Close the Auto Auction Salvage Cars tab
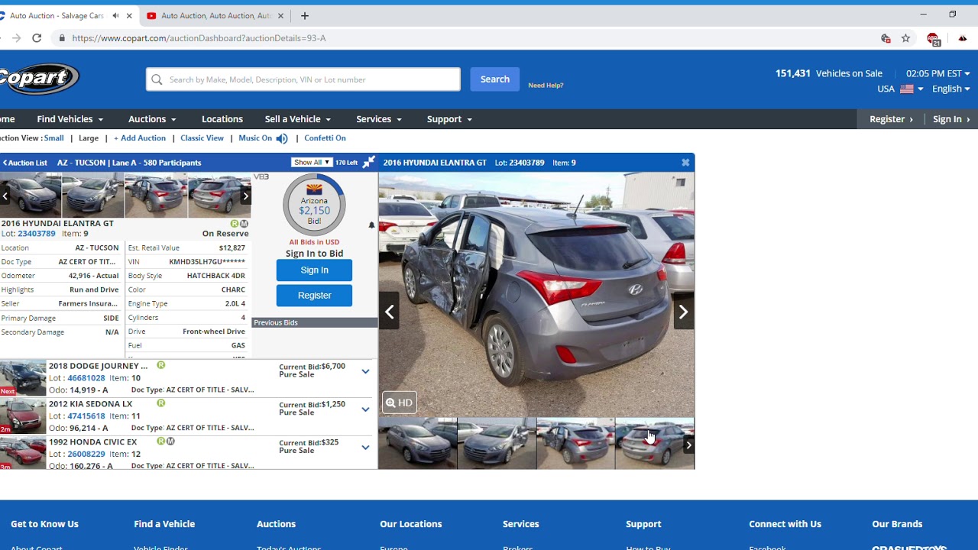 click(129, 15)
